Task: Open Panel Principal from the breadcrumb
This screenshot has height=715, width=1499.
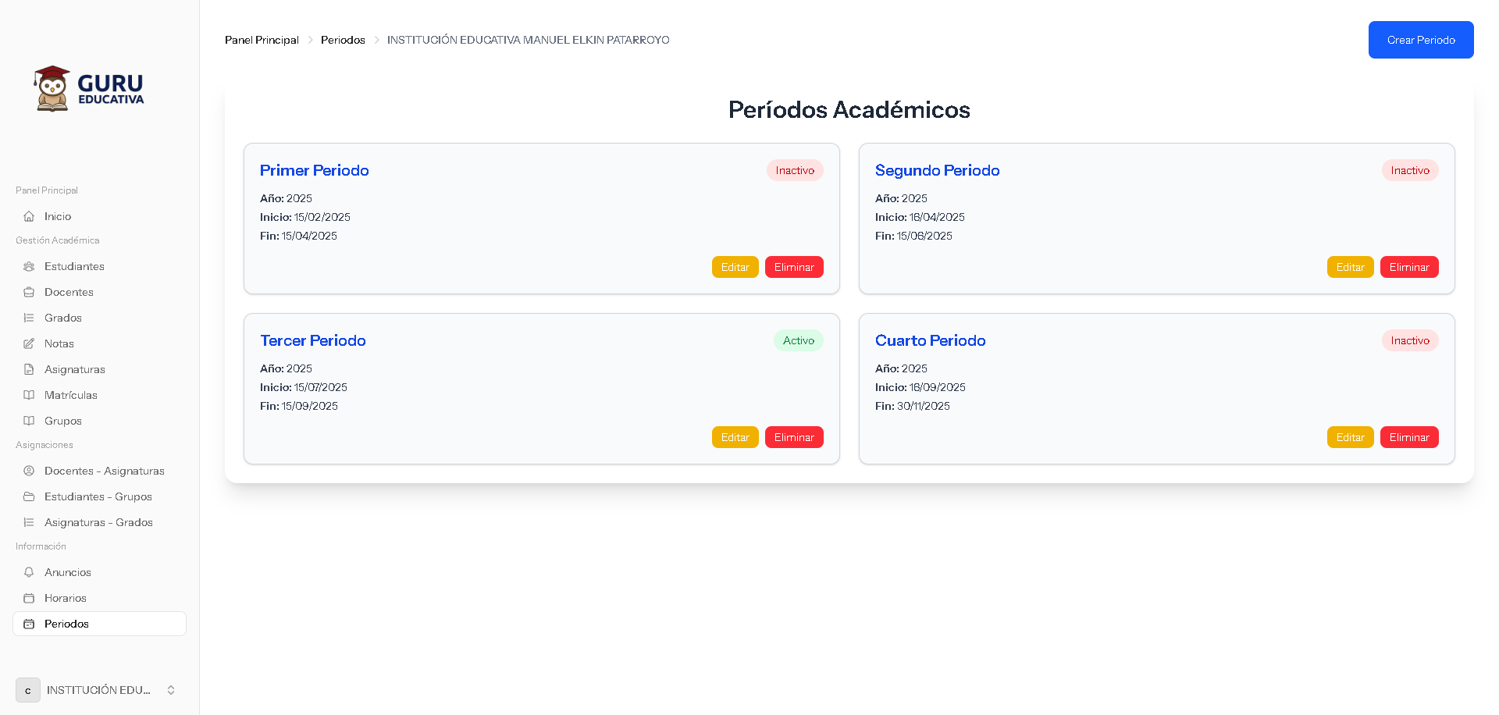Action: tap(262, 40)
